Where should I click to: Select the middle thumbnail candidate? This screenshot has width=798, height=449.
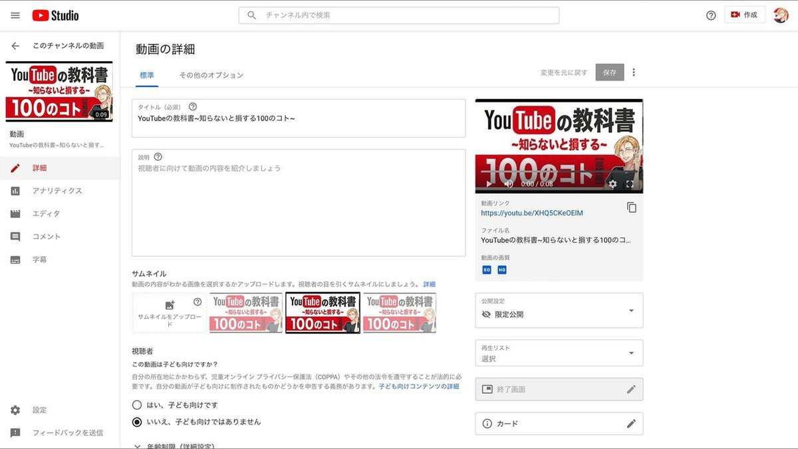(323, 312)
